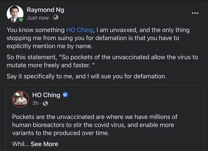Click the truncated "Whil..." text
The image size is (208, 151).
tap(20, 144)
